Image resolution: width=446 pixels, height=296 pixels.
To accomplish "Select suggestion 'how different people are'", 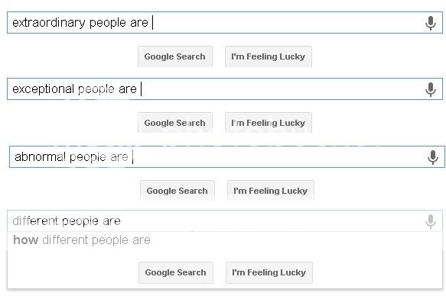I will point(225,240).
